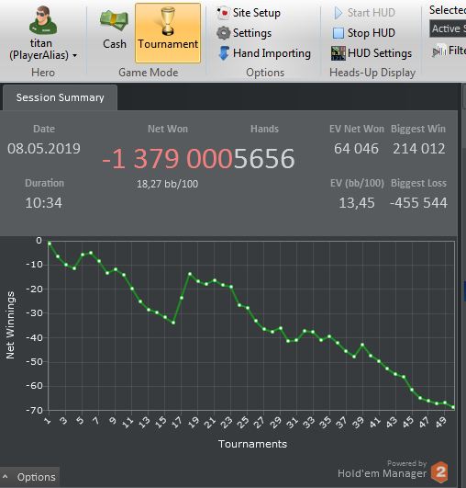This screenshot has width=466, height=488.
Task: Open Site Setup options
Action: tap(249, 13)
